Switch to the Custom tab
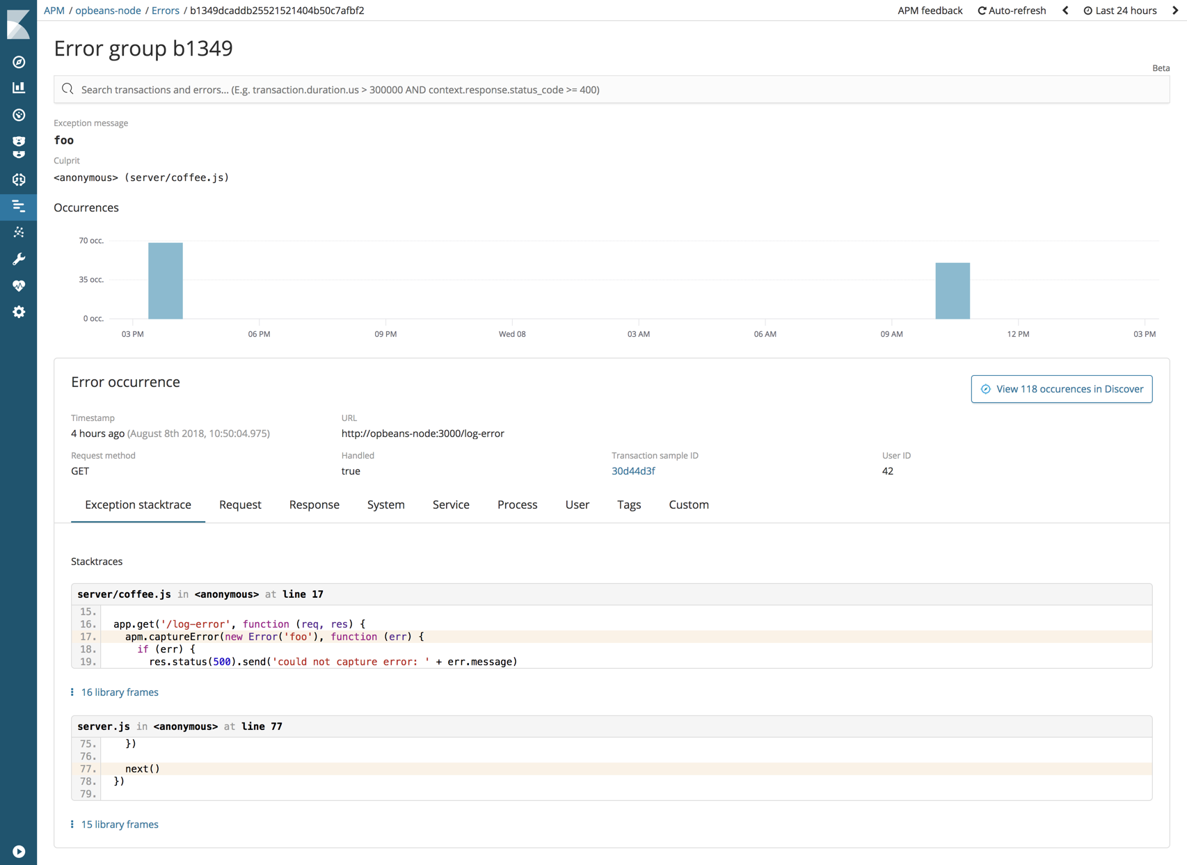Image resolution: width=1187 pixels, height=865 pixels. click(x=689, y=505)
